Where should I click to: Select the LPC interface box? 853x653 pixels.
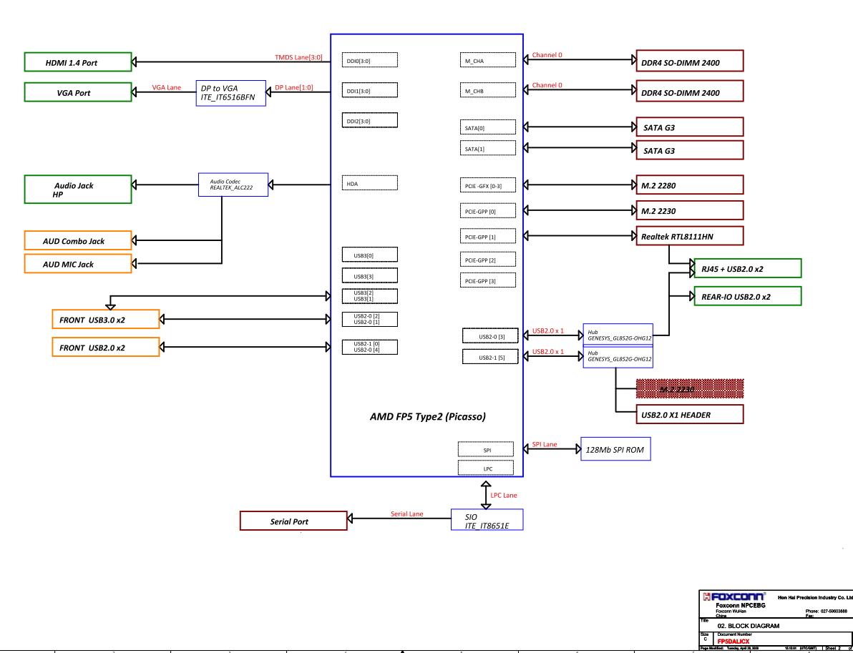tap(486, 468)
